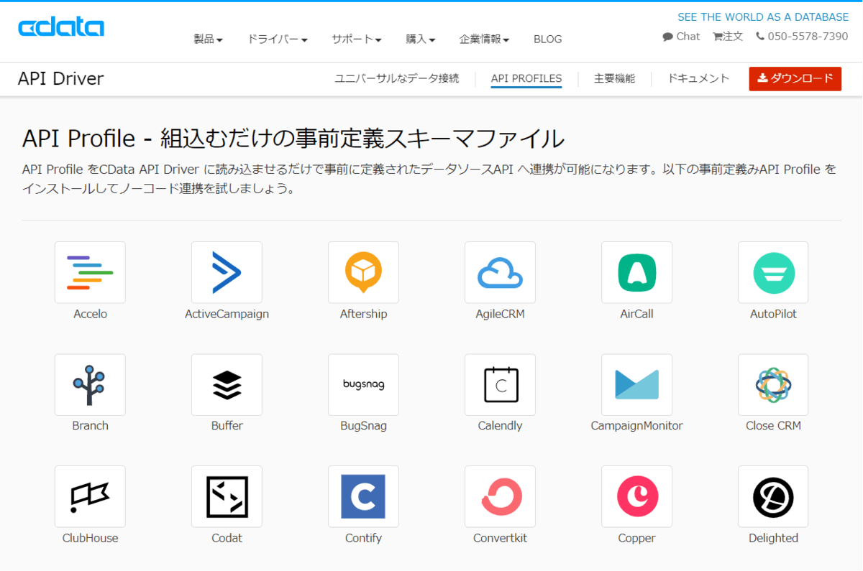Click the ActiveCampaign text label
This screenshot has height=571, width=863.
pyautogui.click(x=227, y=314)
